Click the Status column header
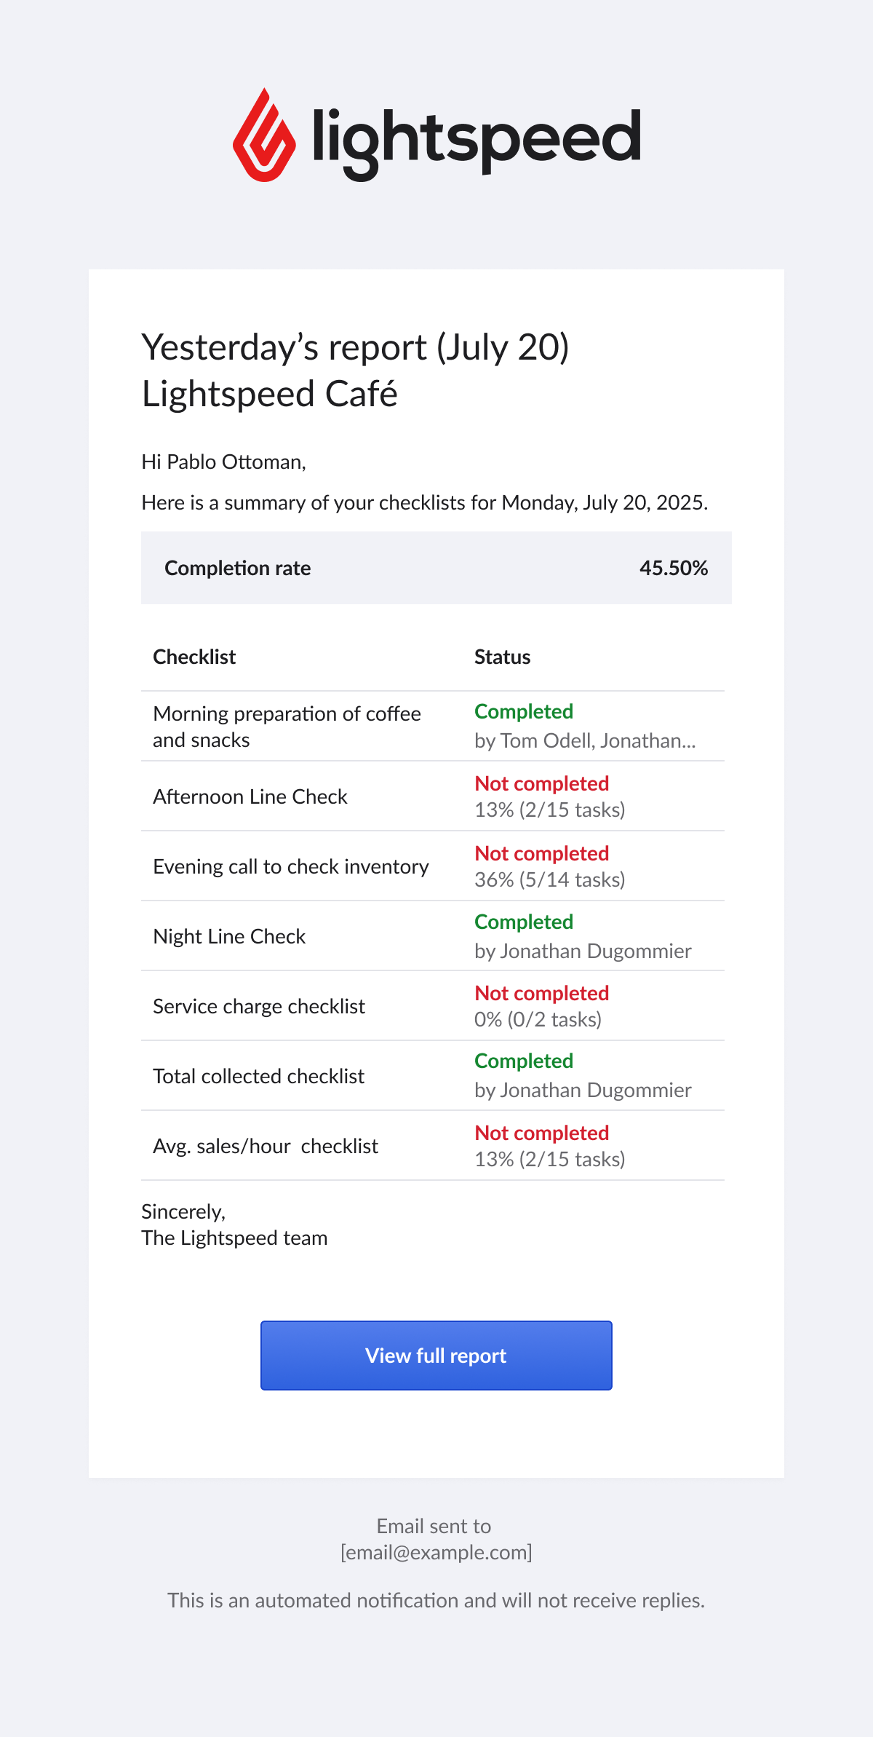The image size is (873, 1737). 502,657
